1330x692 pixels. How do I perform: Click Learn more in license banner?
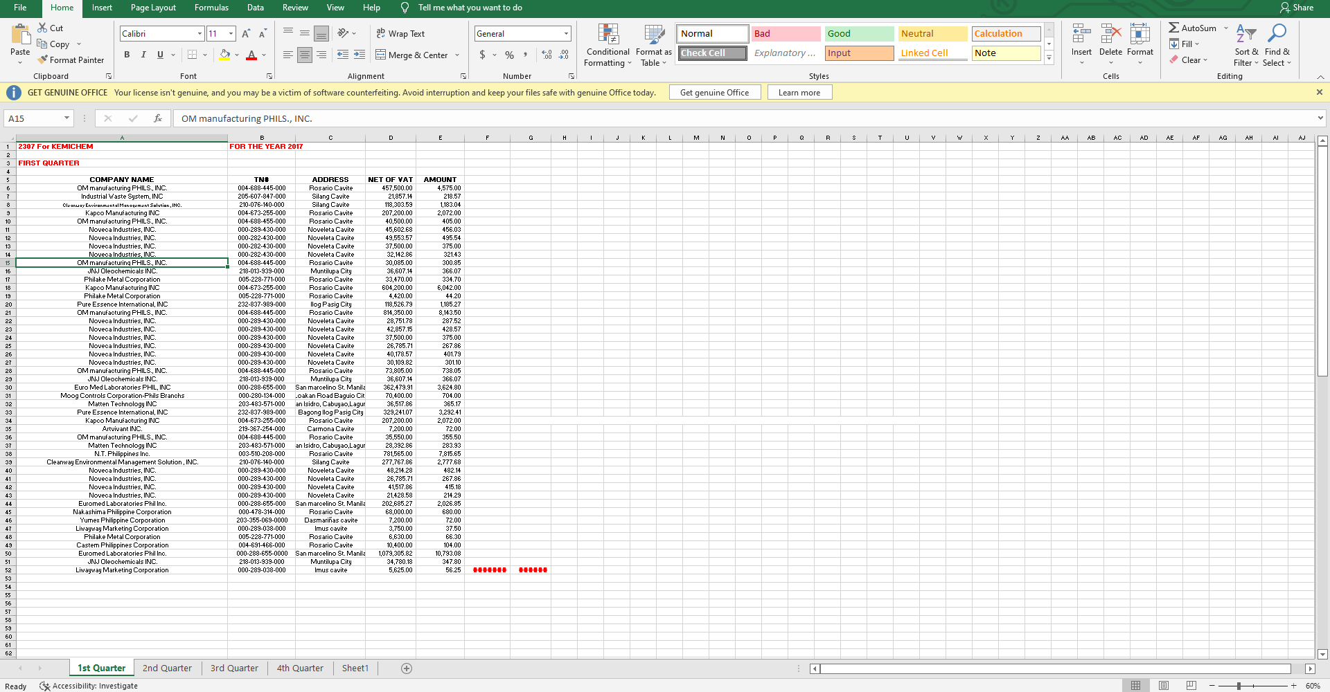click(x=799, y=92)
